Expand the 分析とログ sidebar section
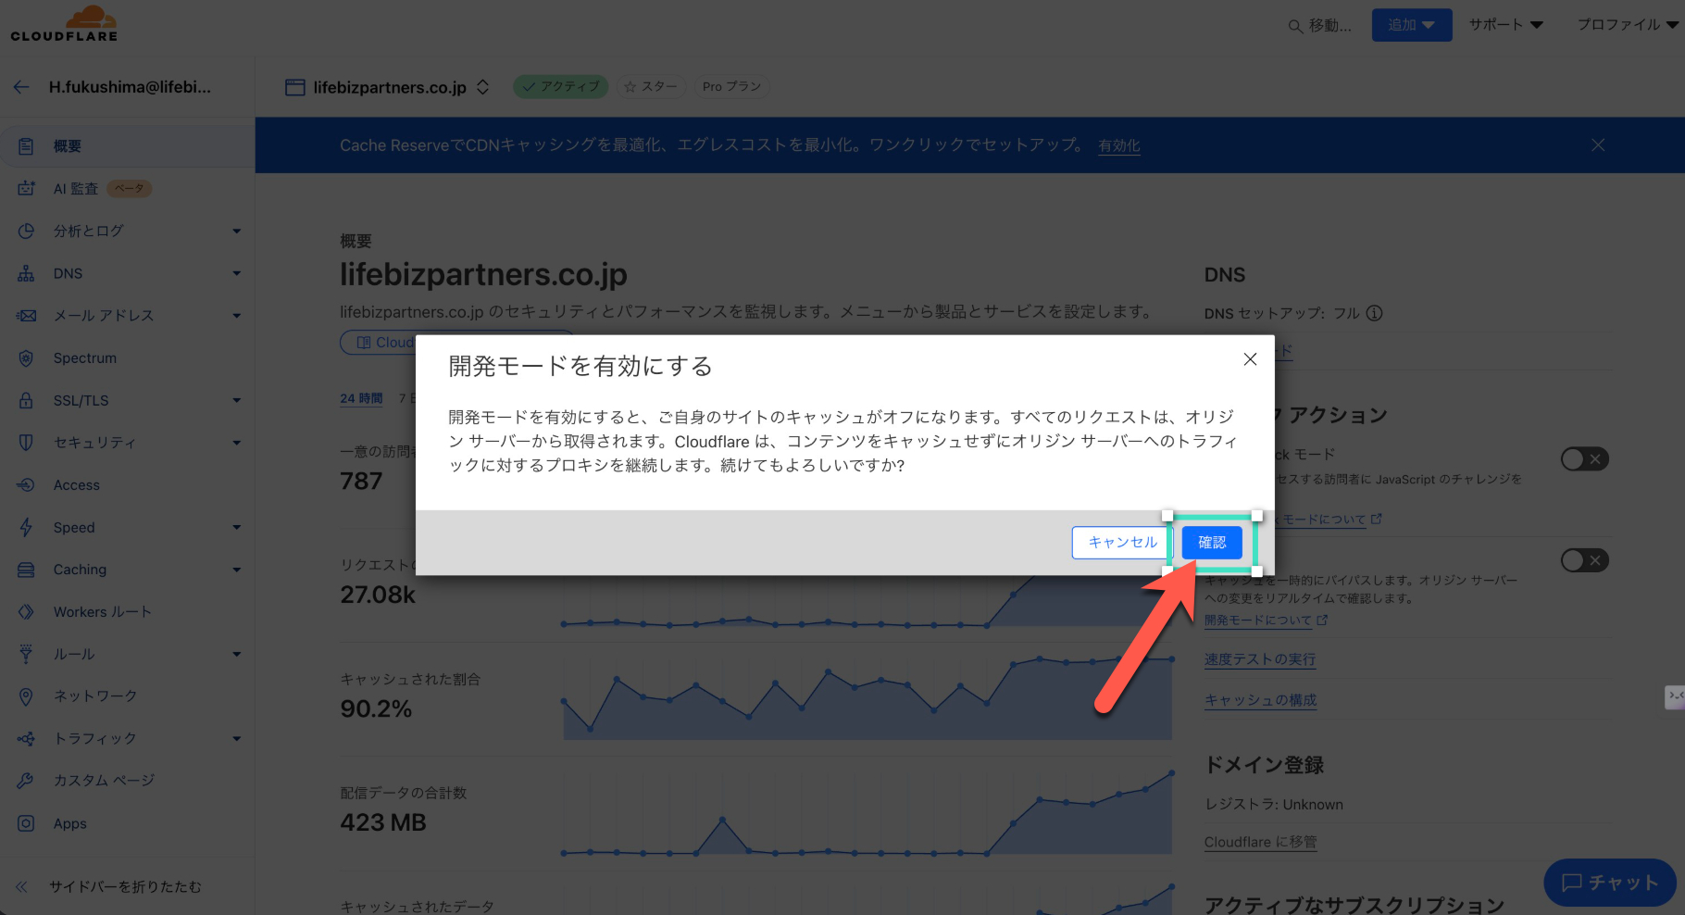 237,232
